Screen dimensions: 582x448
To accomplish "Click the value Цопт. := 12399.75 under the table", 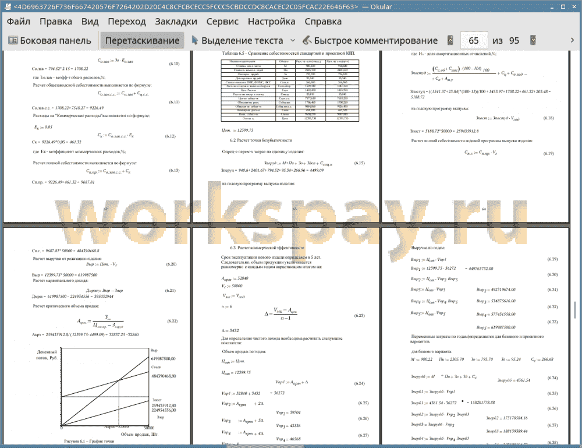I will pyautogui.click(x=237, y=130).
